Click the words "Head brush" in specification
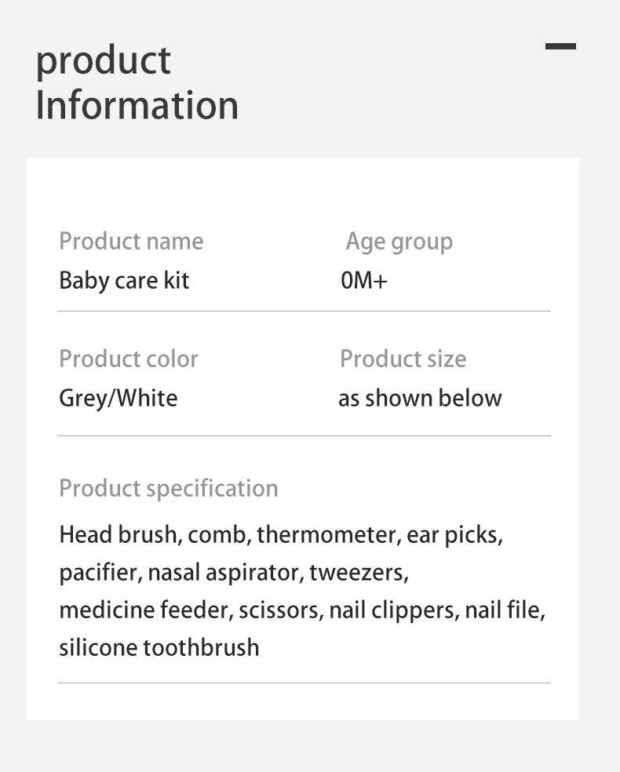 tap(118, 535)
